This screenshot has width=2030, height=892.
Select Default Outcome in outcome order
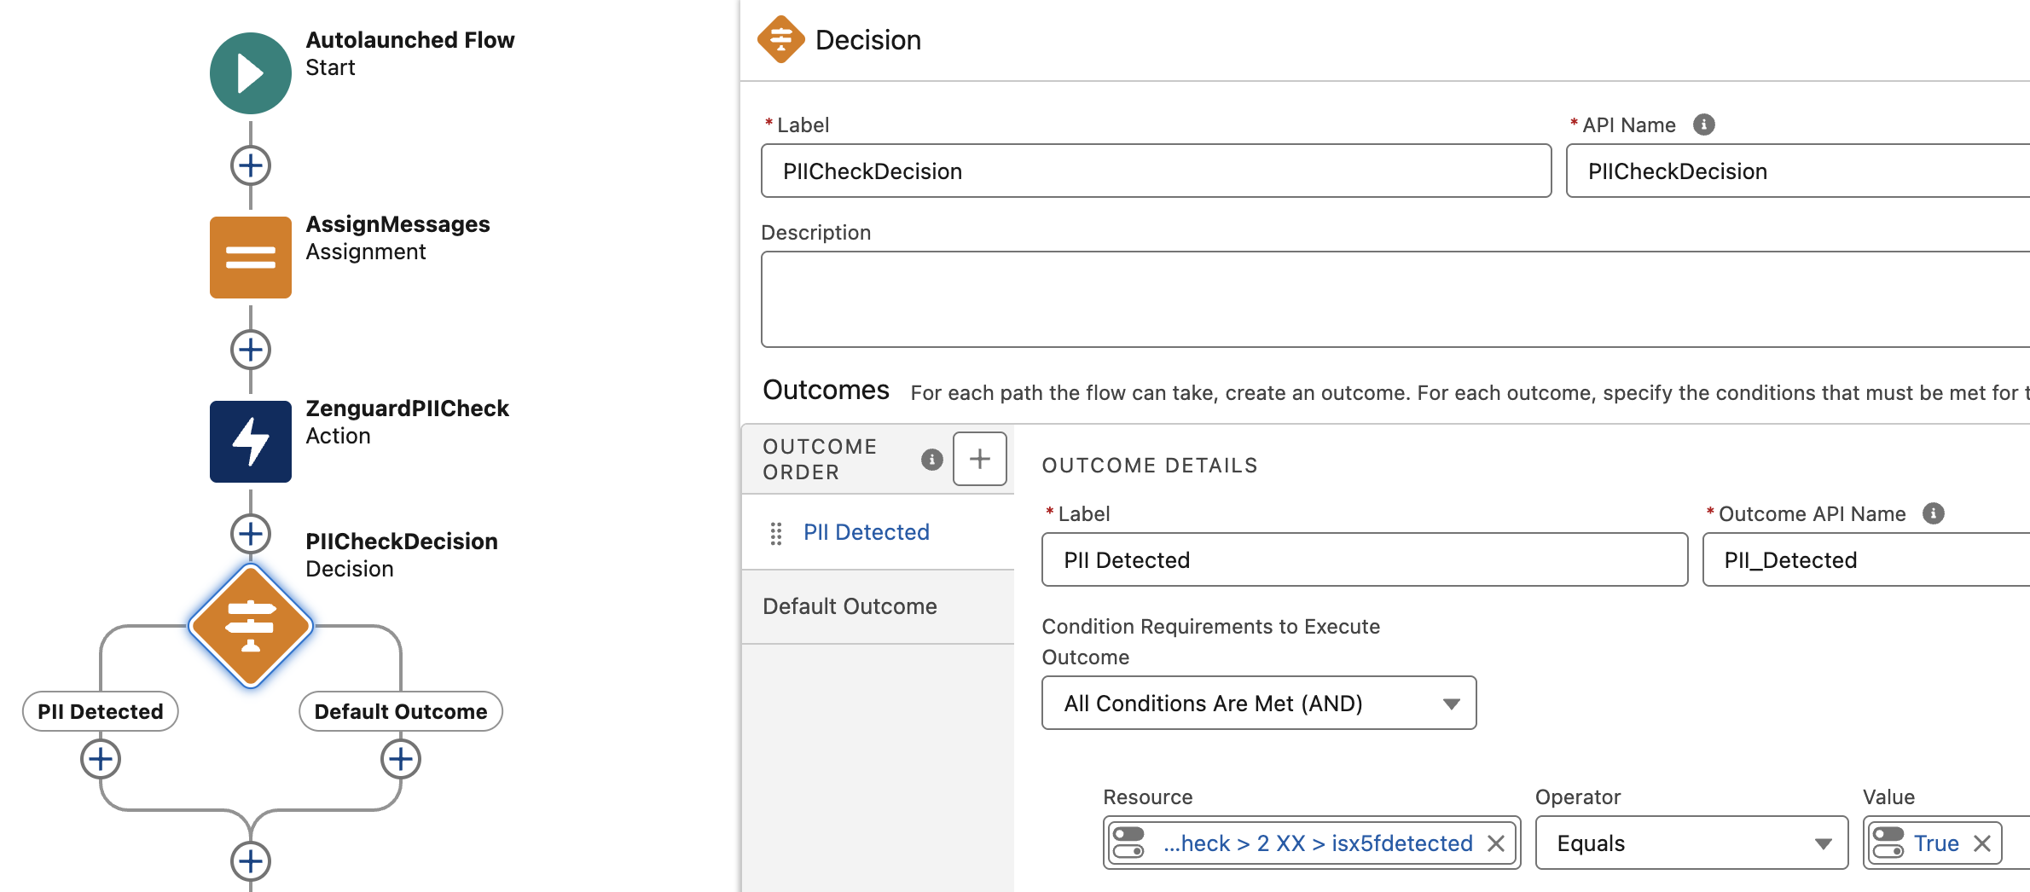(x=878, y=606)
